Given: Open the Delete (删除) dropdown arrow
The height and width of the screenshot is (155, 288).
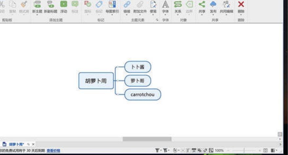Looking at the screenshot, I should click(x=241, y=15).
